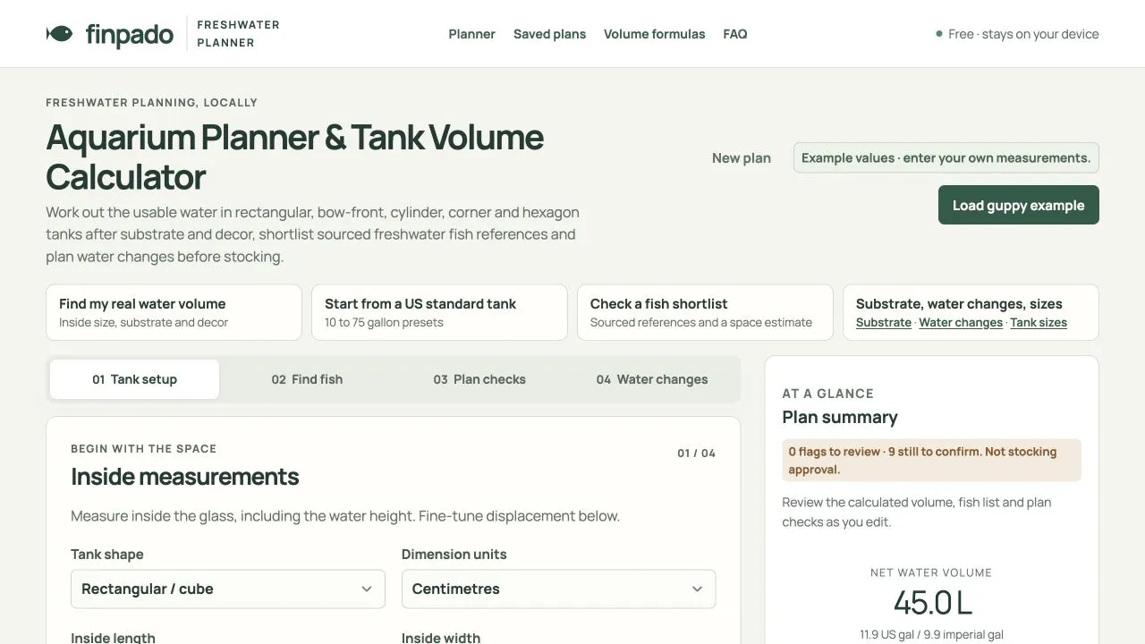This screenshot has height=644, width=1145.
Task: Switch to the 04 Water changes tab
Action: point(652,379)
